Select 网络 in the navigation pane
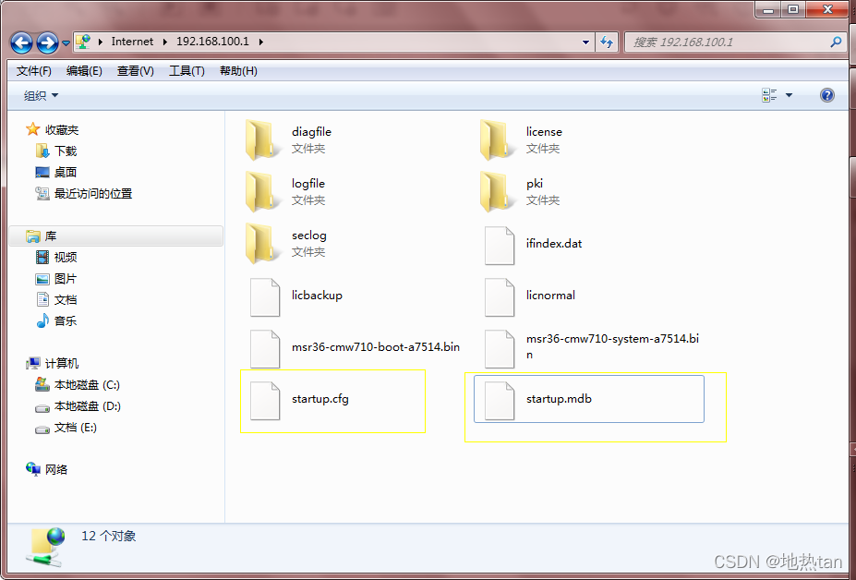The width and height of the screenshot is (856, 580). (x=47, y=469)
